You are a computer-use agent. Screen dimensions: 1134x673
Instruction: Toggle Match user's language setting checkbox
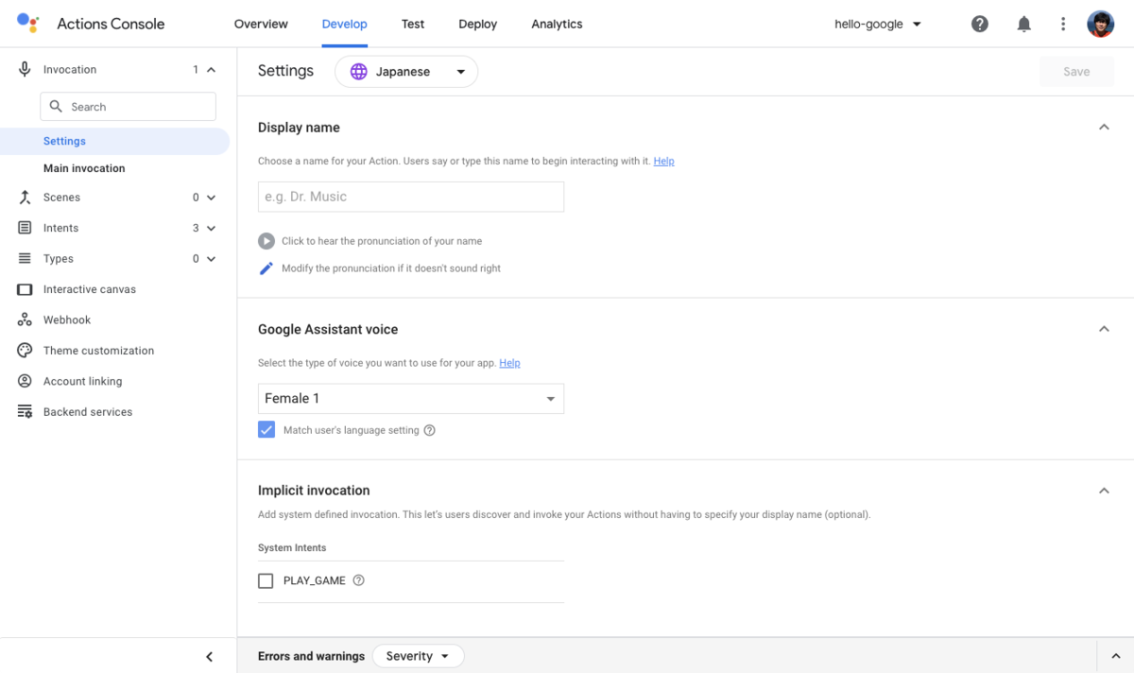266,430
